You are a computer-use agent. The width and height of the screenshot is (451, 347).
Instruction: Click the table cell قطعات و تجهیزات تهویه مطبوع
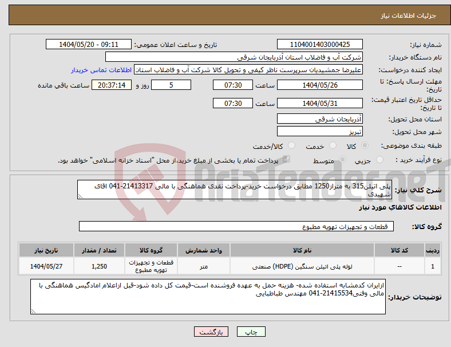tap(151, 266)
